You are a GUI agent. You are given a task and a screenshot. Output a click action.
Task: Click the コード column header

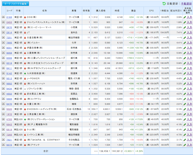coord(10,11)
